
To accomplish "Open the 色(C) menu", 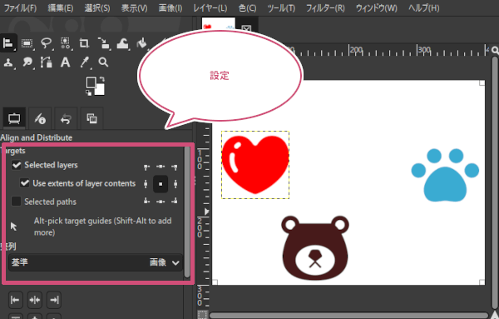I will tap(248, 8).
